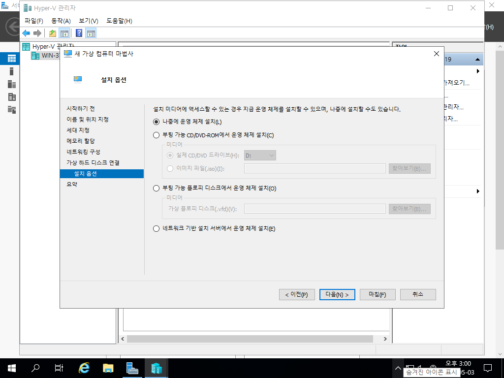Select the highlighted 설치 옵션 step
504x378 pixels.
tap(101, 174)
